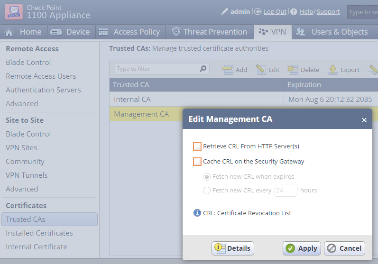The width and height of the screenshot is (378, 264).
Task: Click the magnifier icon in filter box
Action: point(203,69)
